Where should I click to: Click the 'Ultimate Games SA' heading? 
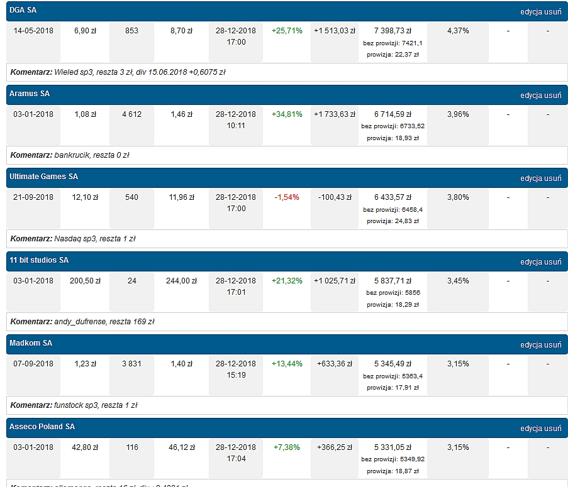(x=43, y=177)
